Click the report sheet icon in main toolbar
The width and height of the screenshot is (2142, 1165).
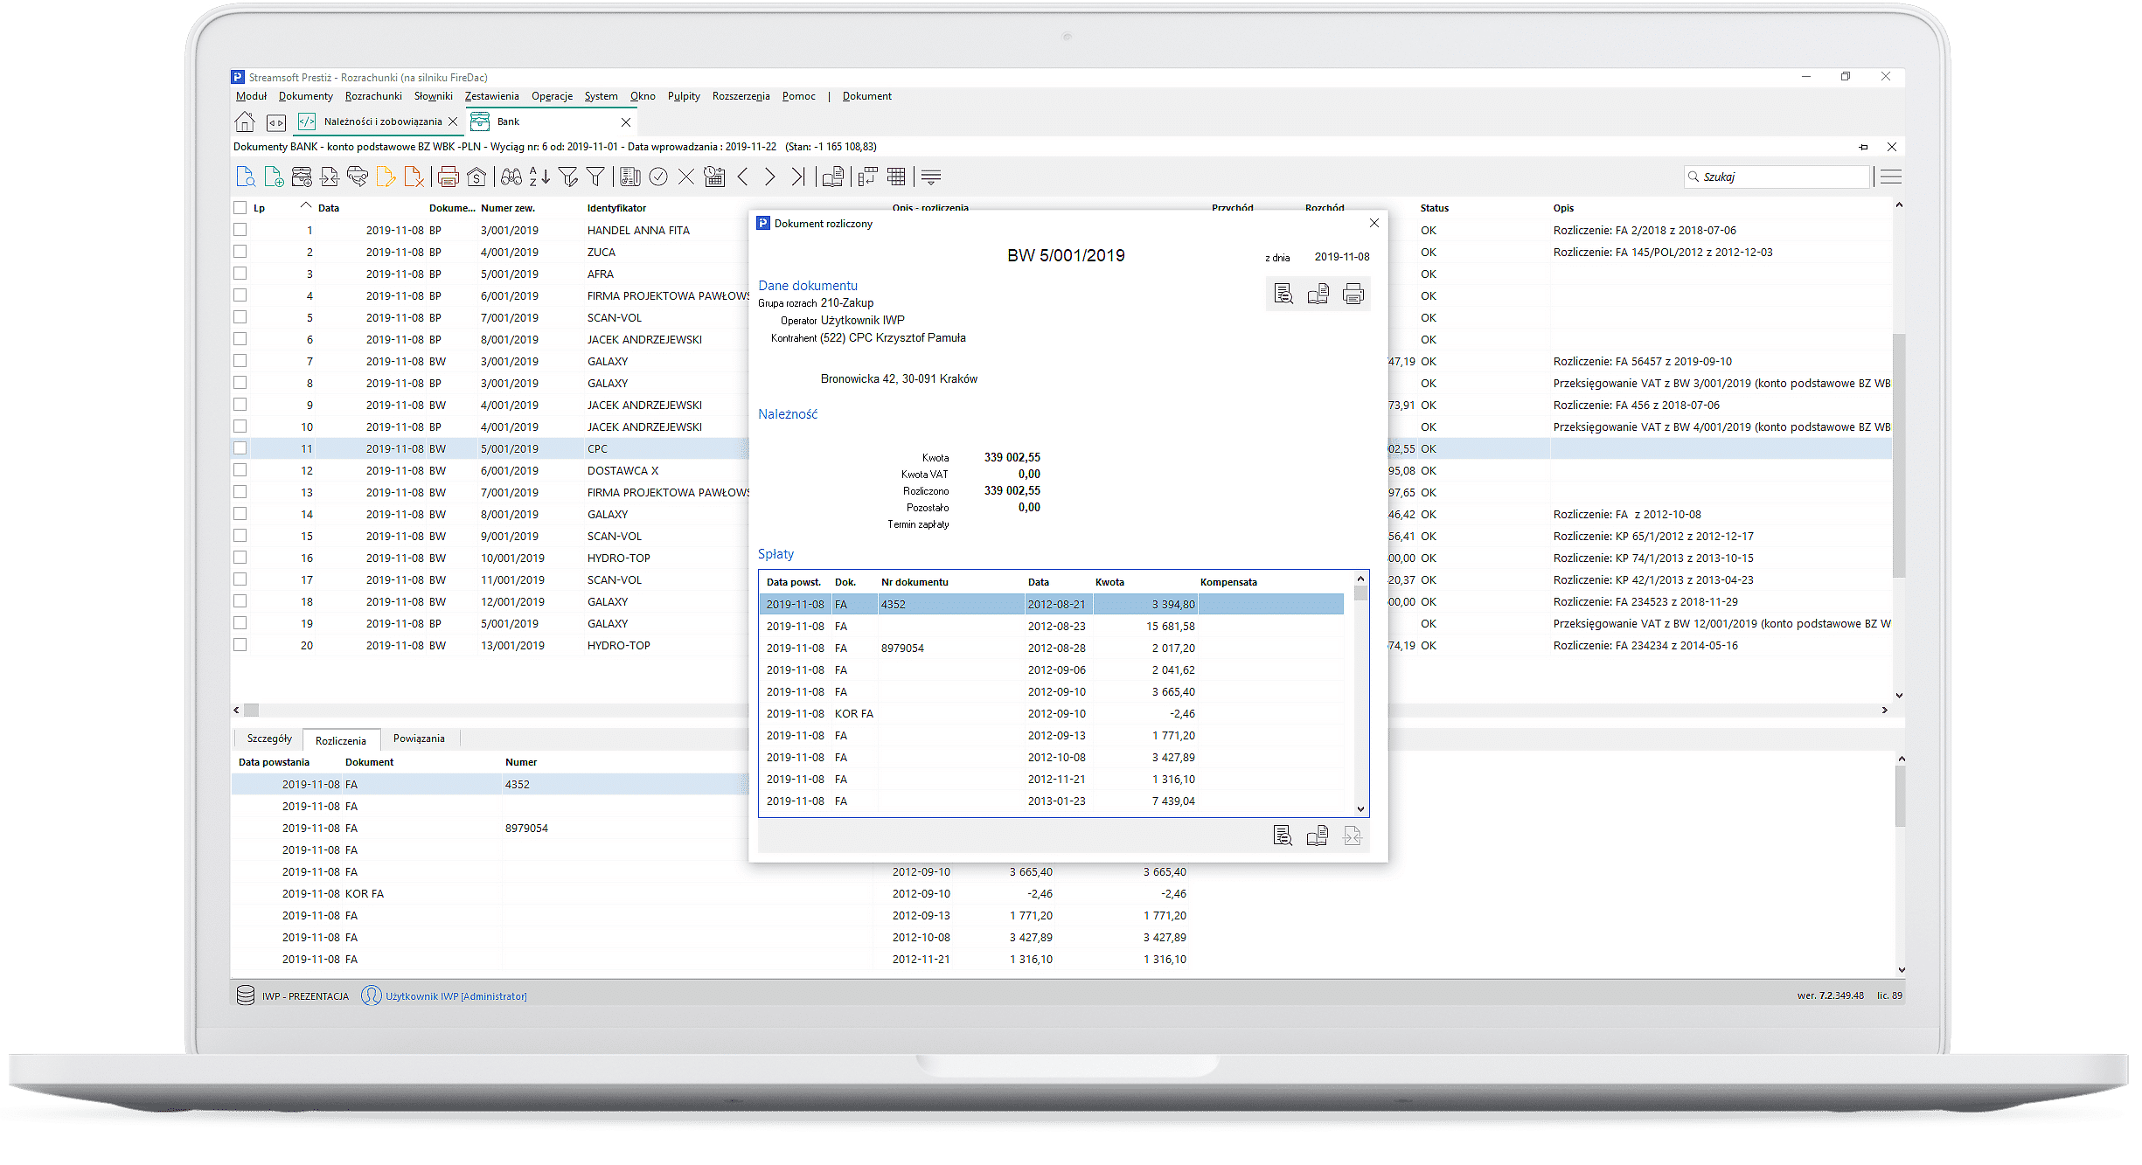coord(630,177)
